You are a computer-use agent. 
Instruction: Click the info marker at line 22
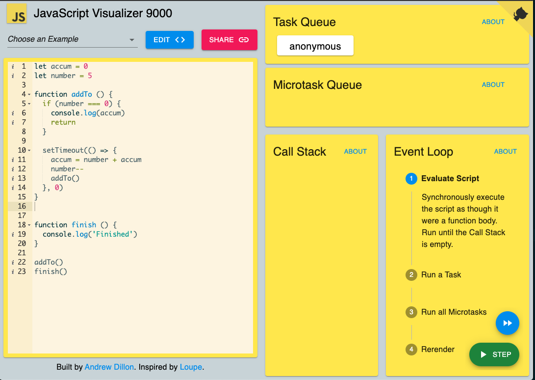(13, 262)
